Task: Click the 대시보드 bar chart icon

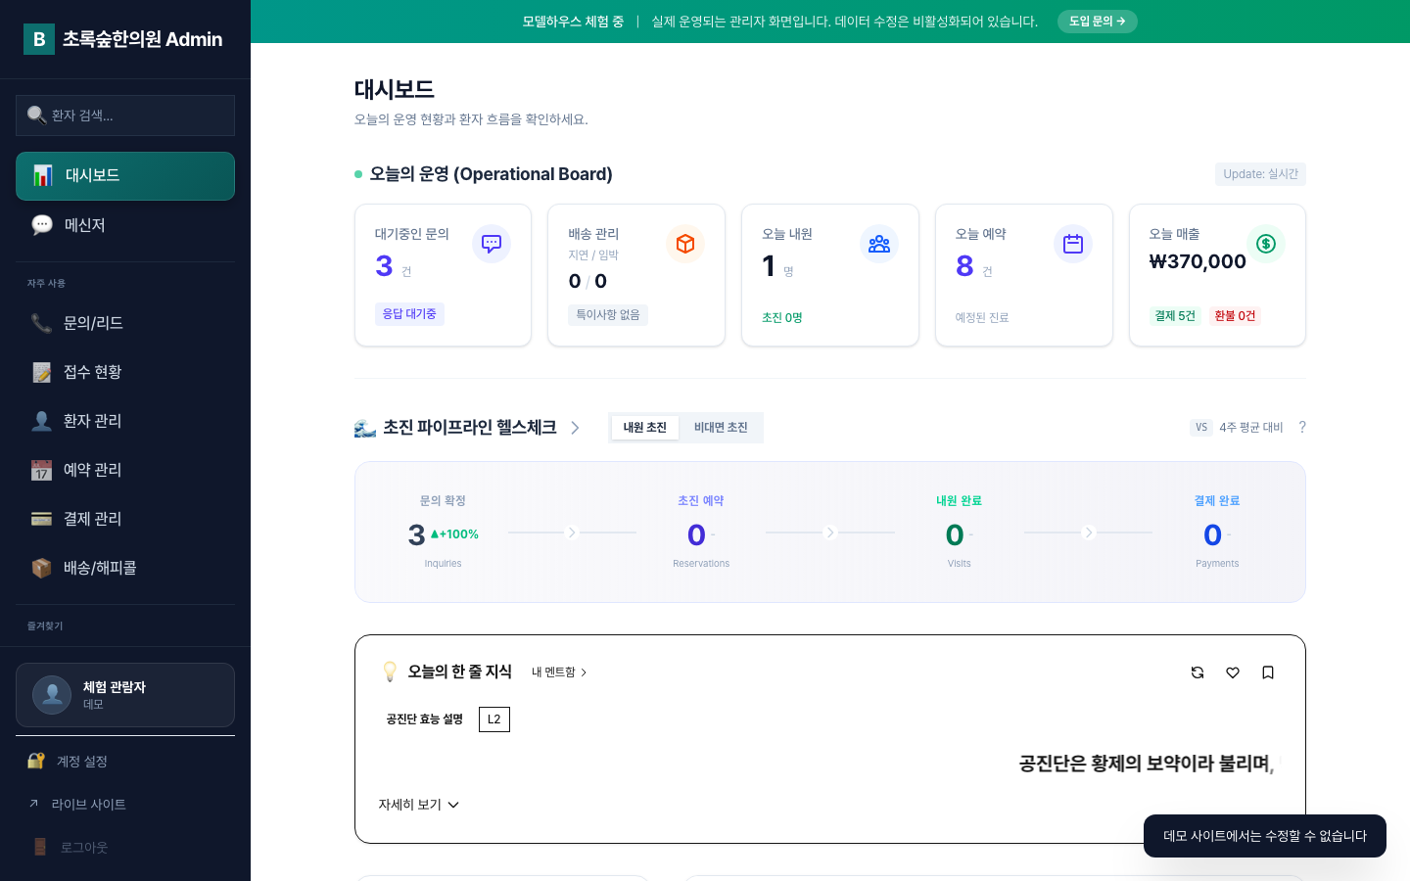Action: [x=43, y=175]
